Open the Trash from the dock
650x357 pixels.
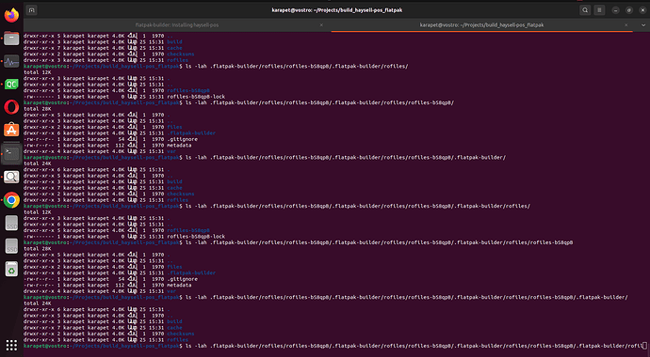tap(11, 270)
